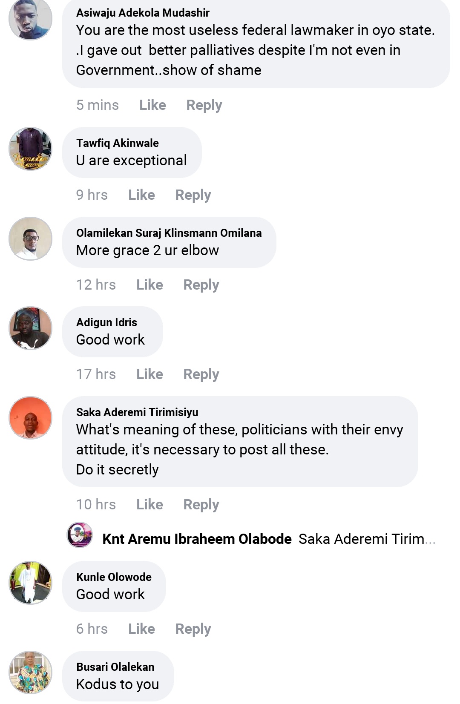
Task: Visit Olamilekan Suraj Klinsmann Omilana's profile name
Action: [169, 233]
